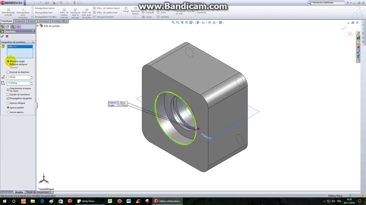The width and height of the screenshot is (366, 205).
Task: Select the Distance-distance radio option
Action: (17, 64)
